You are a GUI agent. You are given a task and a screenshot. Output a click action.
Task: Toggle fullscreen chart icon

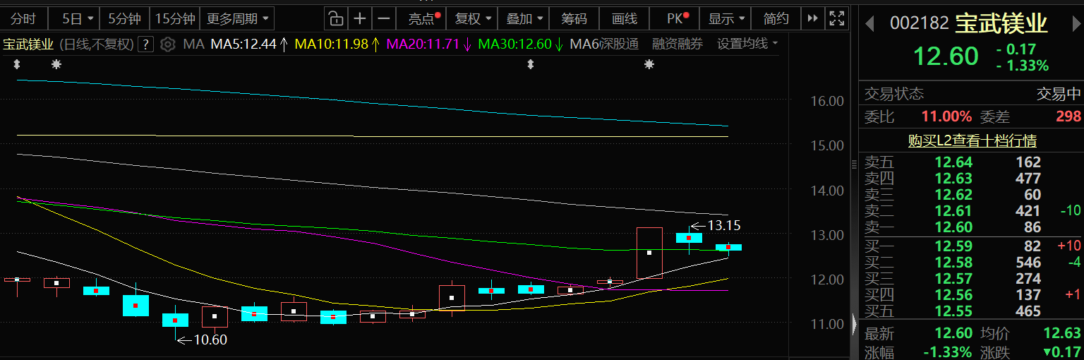[837, 18]
